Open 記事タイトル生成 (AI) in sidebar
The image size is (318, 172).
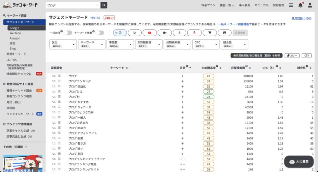tap(20, 131)
